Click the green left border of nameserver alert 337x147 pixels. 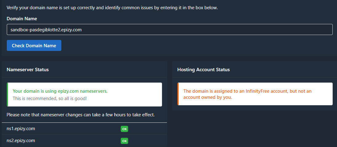pyautogui.click(x=7, y=95)
